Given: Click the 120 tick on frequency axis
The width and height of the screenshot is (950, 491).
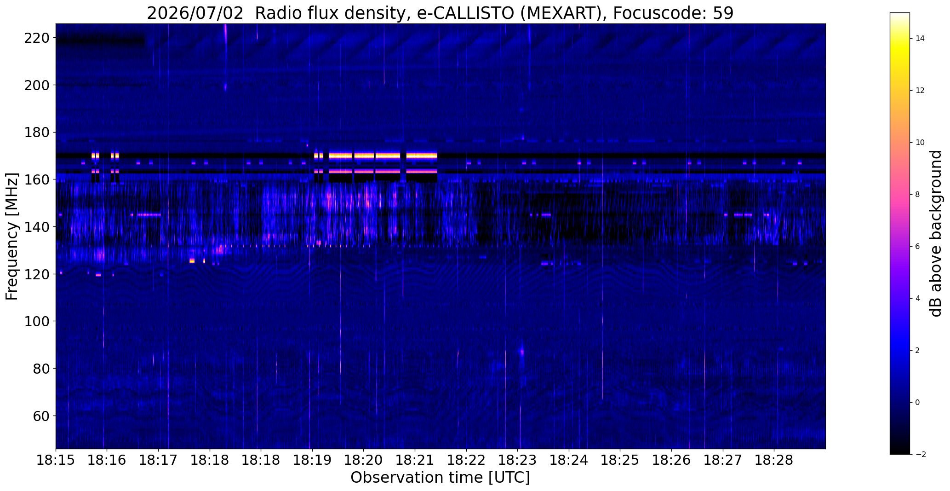Looking at the screenshot, I should click(x=36, y=274).
